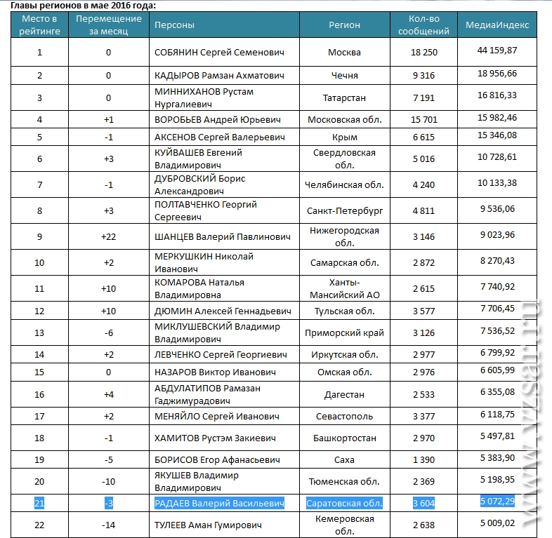Select the name КУЙВАШЕВ Евгений Владимирович
The height and width of the screenshot is (538, 552).
point(198,159)
